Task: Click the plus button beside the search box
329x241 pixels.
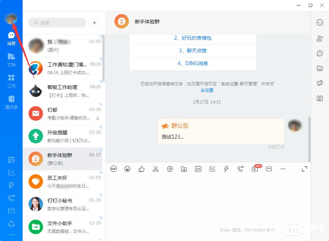Action: 94,23
